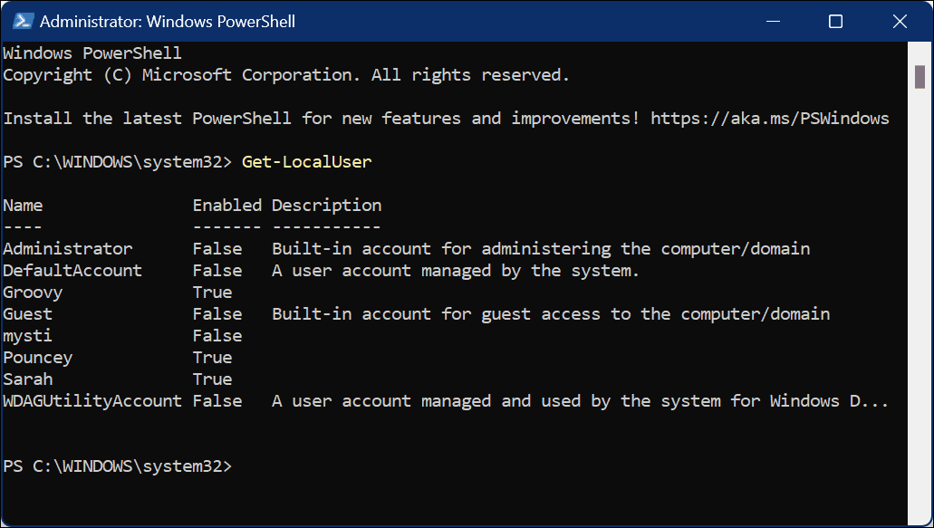Click the Administrator account row
Viewport: 934px width, 528px height.
coord(67,248)
